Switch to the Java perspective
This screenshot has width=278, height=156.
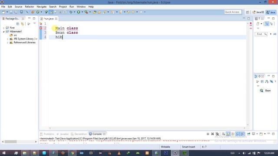tap(271, 12)
